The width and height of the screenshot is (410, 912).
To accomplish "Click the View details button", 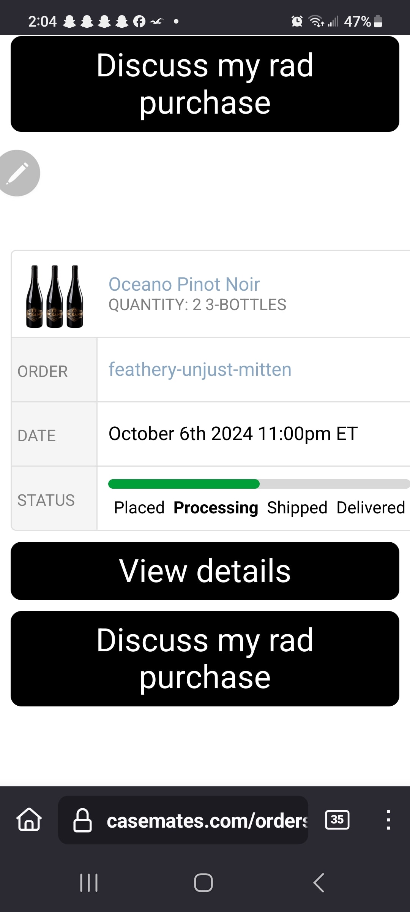I will coord(205,571).
